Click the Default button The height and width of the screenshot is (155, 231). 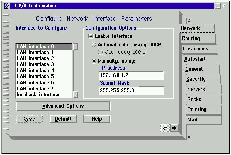63,119
